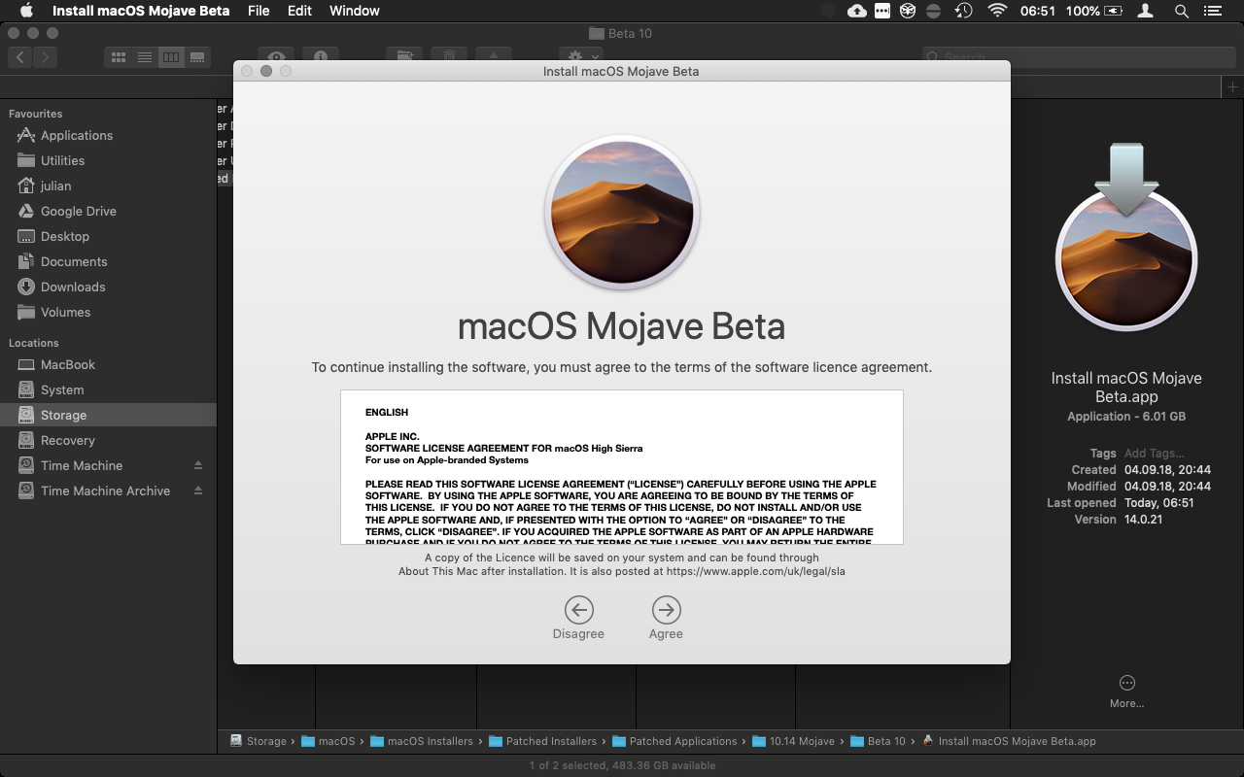Select Storage disk in sidebar
Image resolution: width=1244 pixels, height=777 pixels.
[108, 415]
